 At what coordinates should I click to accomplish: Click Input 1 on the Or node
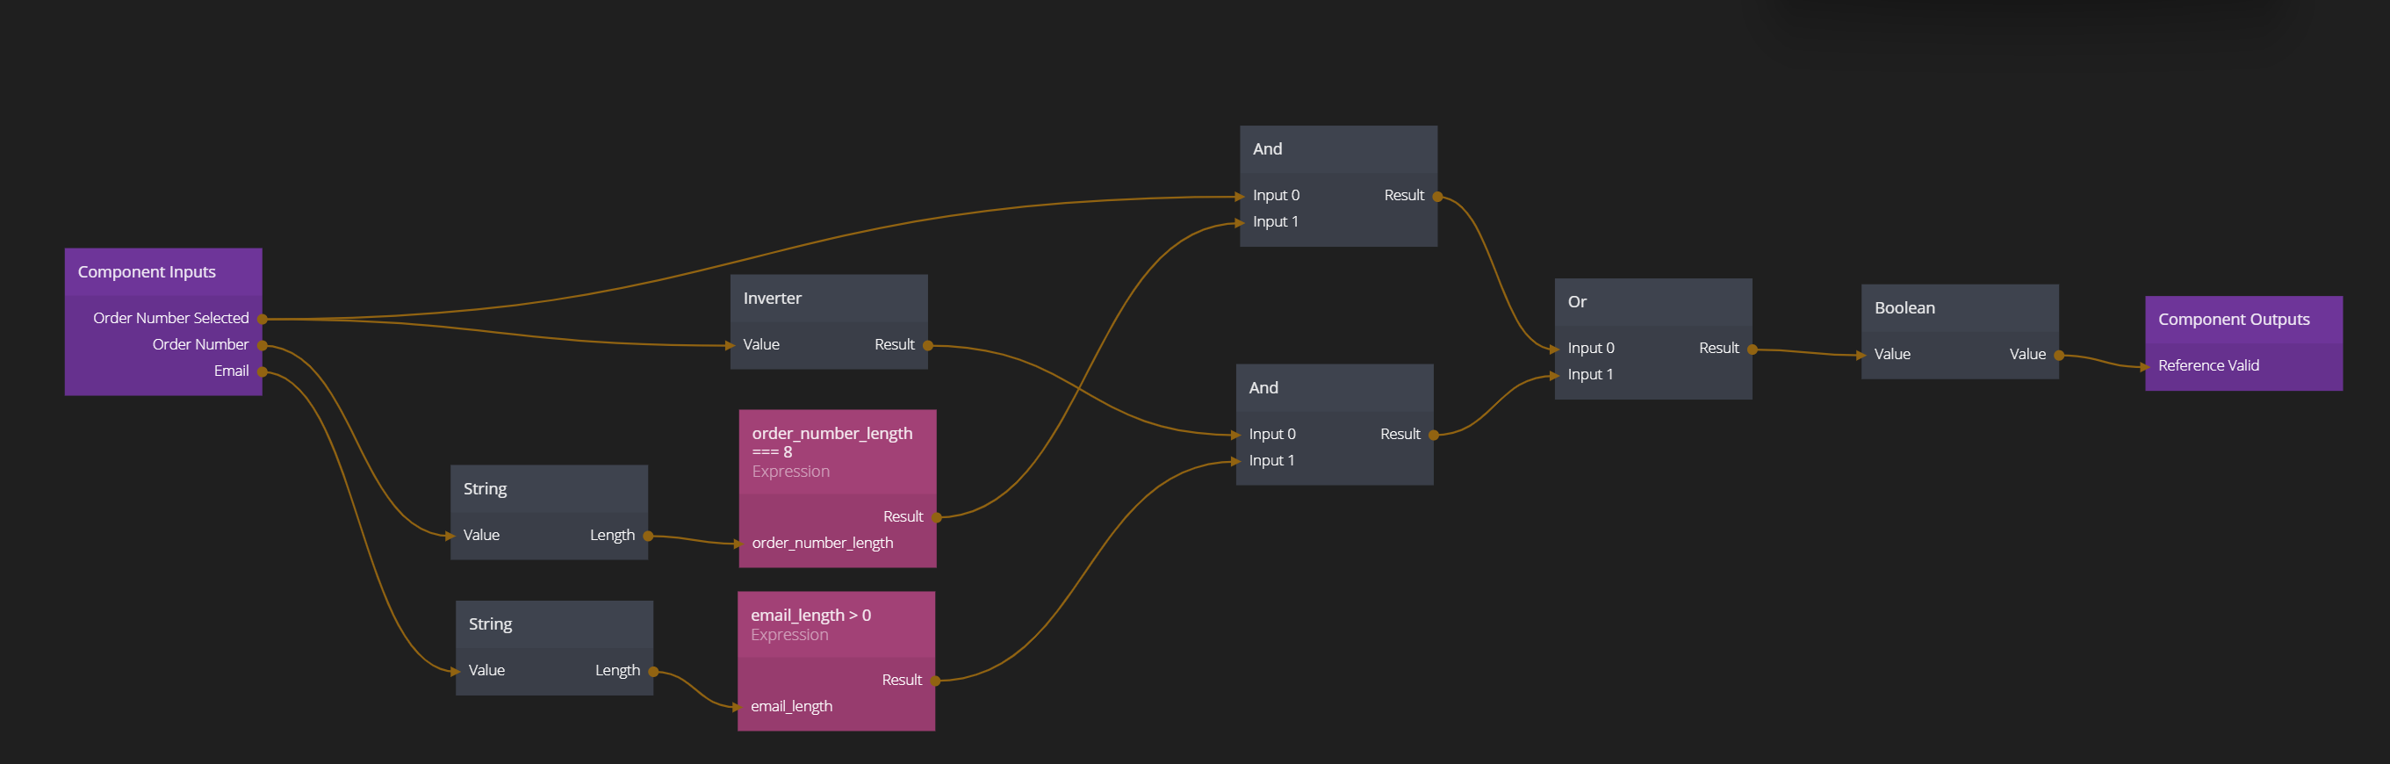[x=1590, y=375]
